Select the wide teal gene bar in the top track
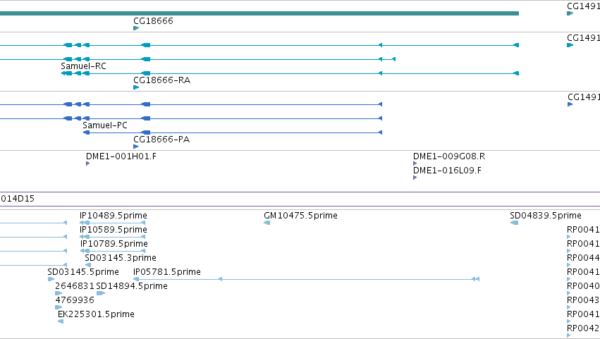600x339 pixels. (x=259, y=13)
